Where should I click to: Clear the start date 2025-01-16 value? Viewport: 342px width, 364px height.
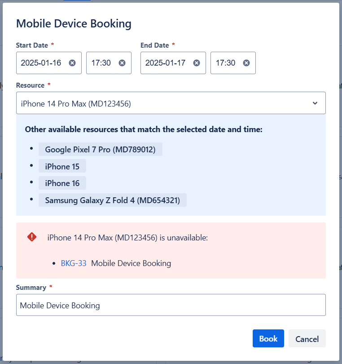(x=72, y=63)
